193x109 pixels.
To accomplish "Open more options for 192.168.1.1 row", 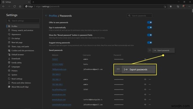I will tap(150, 80).
